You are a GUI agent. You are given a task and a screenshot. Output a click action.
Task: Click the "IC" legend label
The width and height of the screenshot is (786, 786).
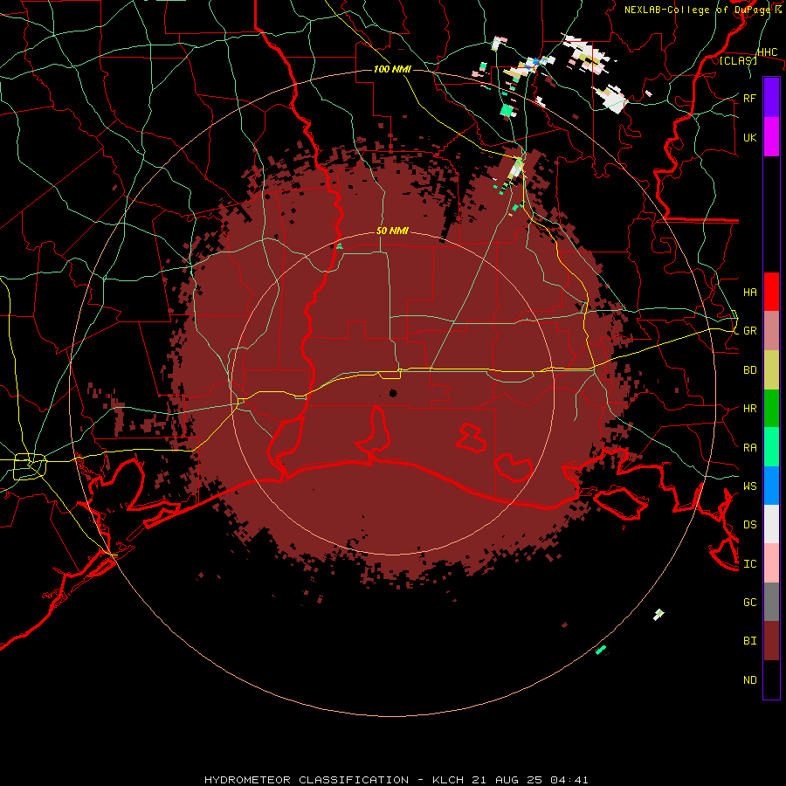tap(749, 564)
